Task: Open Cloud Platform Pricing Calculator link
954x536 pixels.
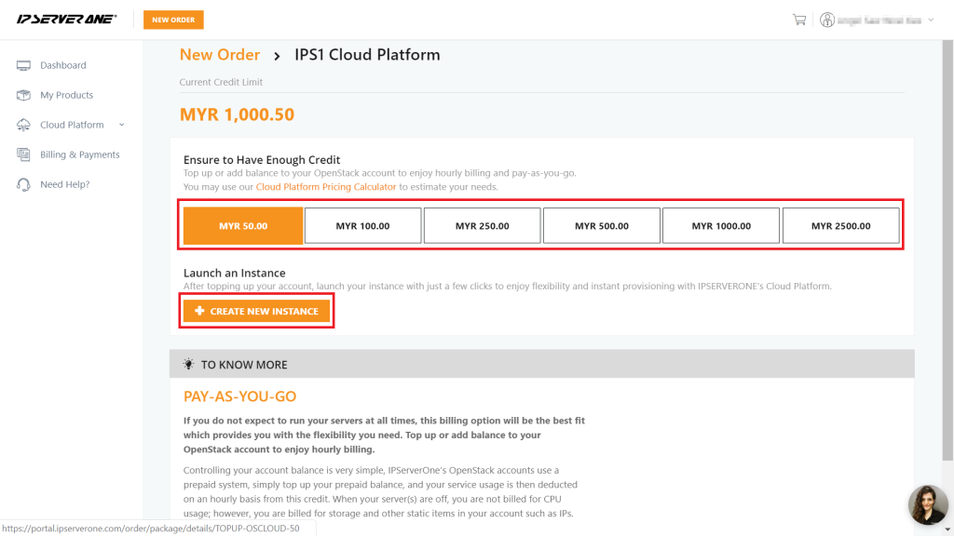Action: click(x=325, y=186)
